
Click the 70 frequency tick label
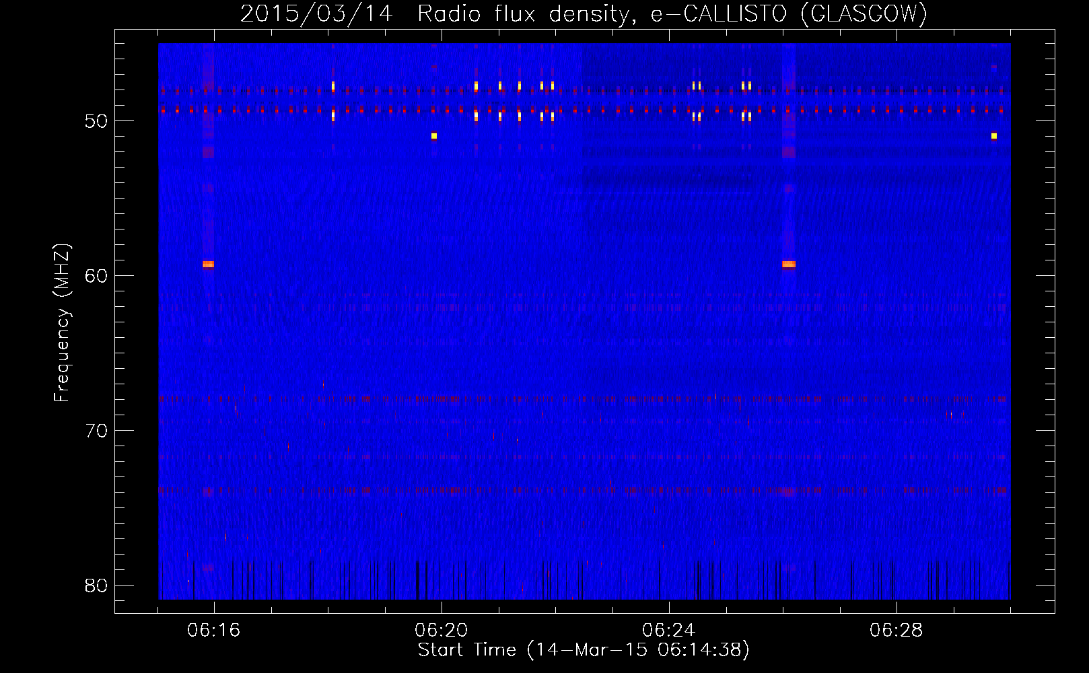tap(96, 431)
